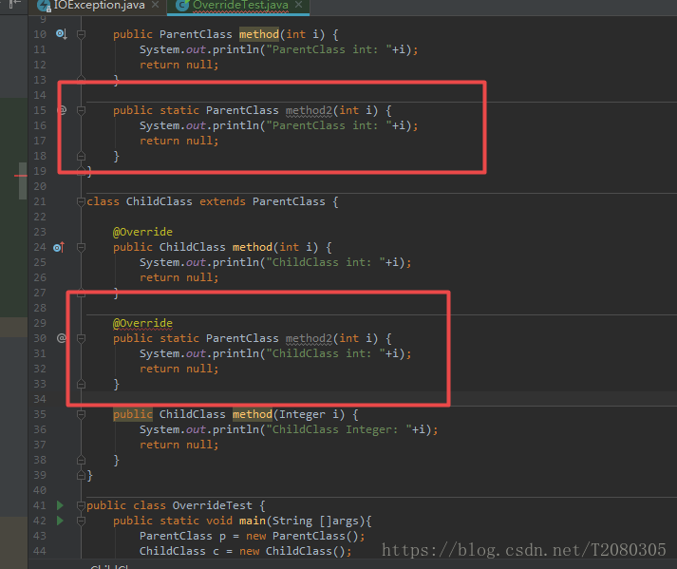The height and width of the screenshot is (569, 677).
Task: Click the highlighted method name on line 35
Action: click(x=253, y=414)
